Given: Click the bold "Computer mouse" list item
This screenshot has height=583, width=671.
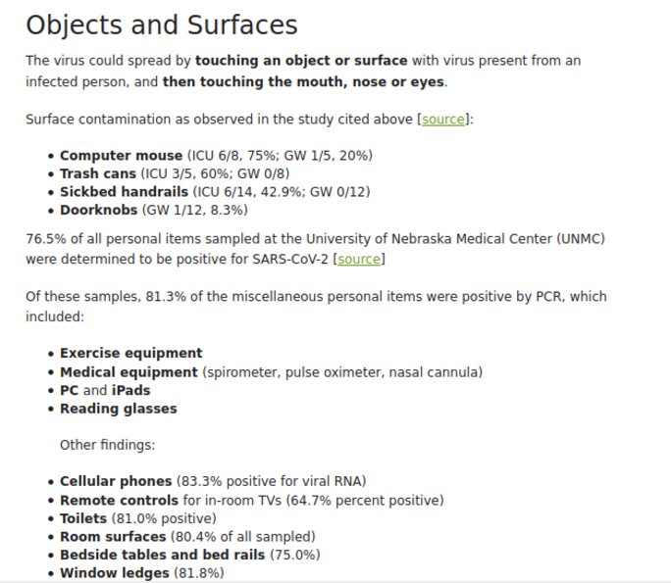Looking at the screenshot, I should (121, 156).
